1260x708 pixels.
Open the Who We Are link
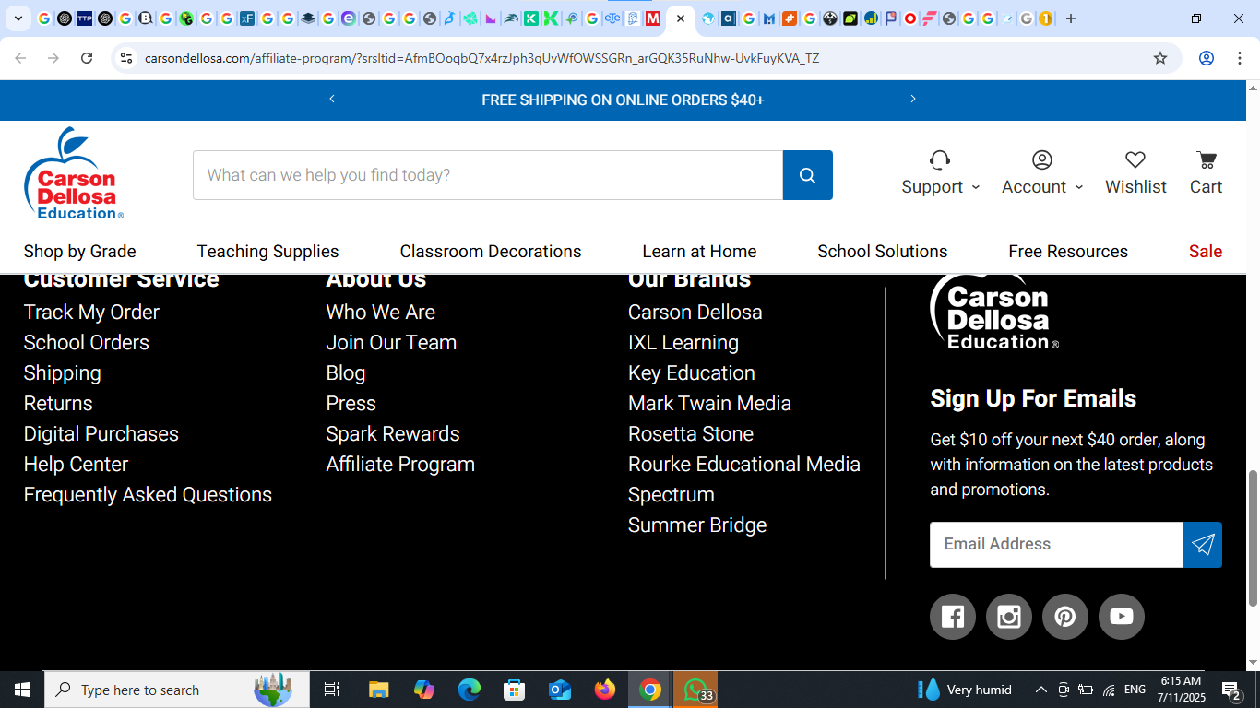[380, 313]
